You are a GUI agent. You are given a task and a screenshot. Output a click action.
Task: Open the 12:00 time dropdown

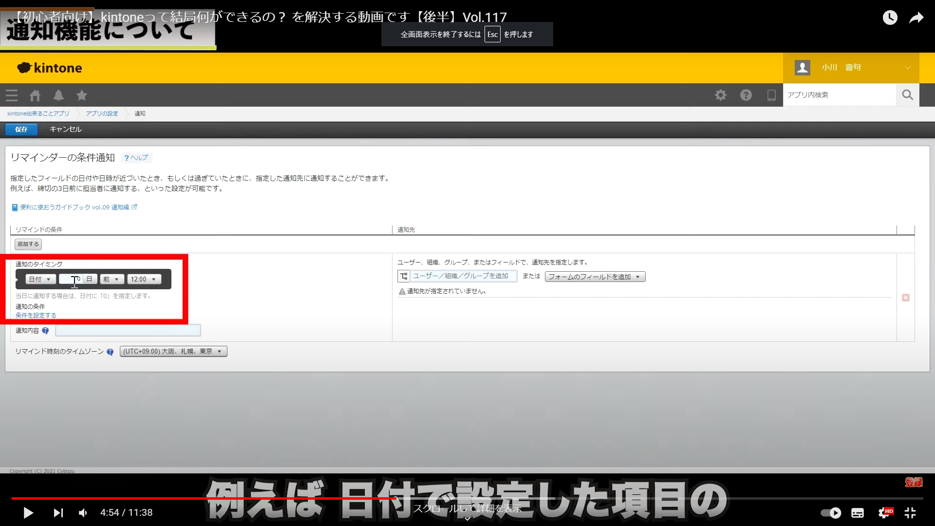144,279
